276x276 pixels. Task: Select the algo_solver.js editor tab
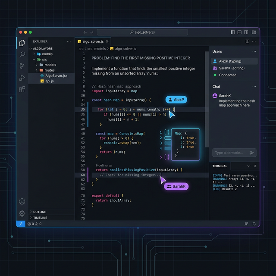[x=93, y=41]
